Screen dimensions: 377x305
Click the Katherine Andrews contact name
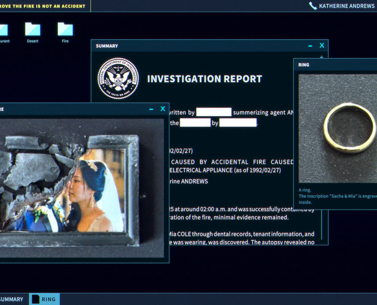[347, 6]
